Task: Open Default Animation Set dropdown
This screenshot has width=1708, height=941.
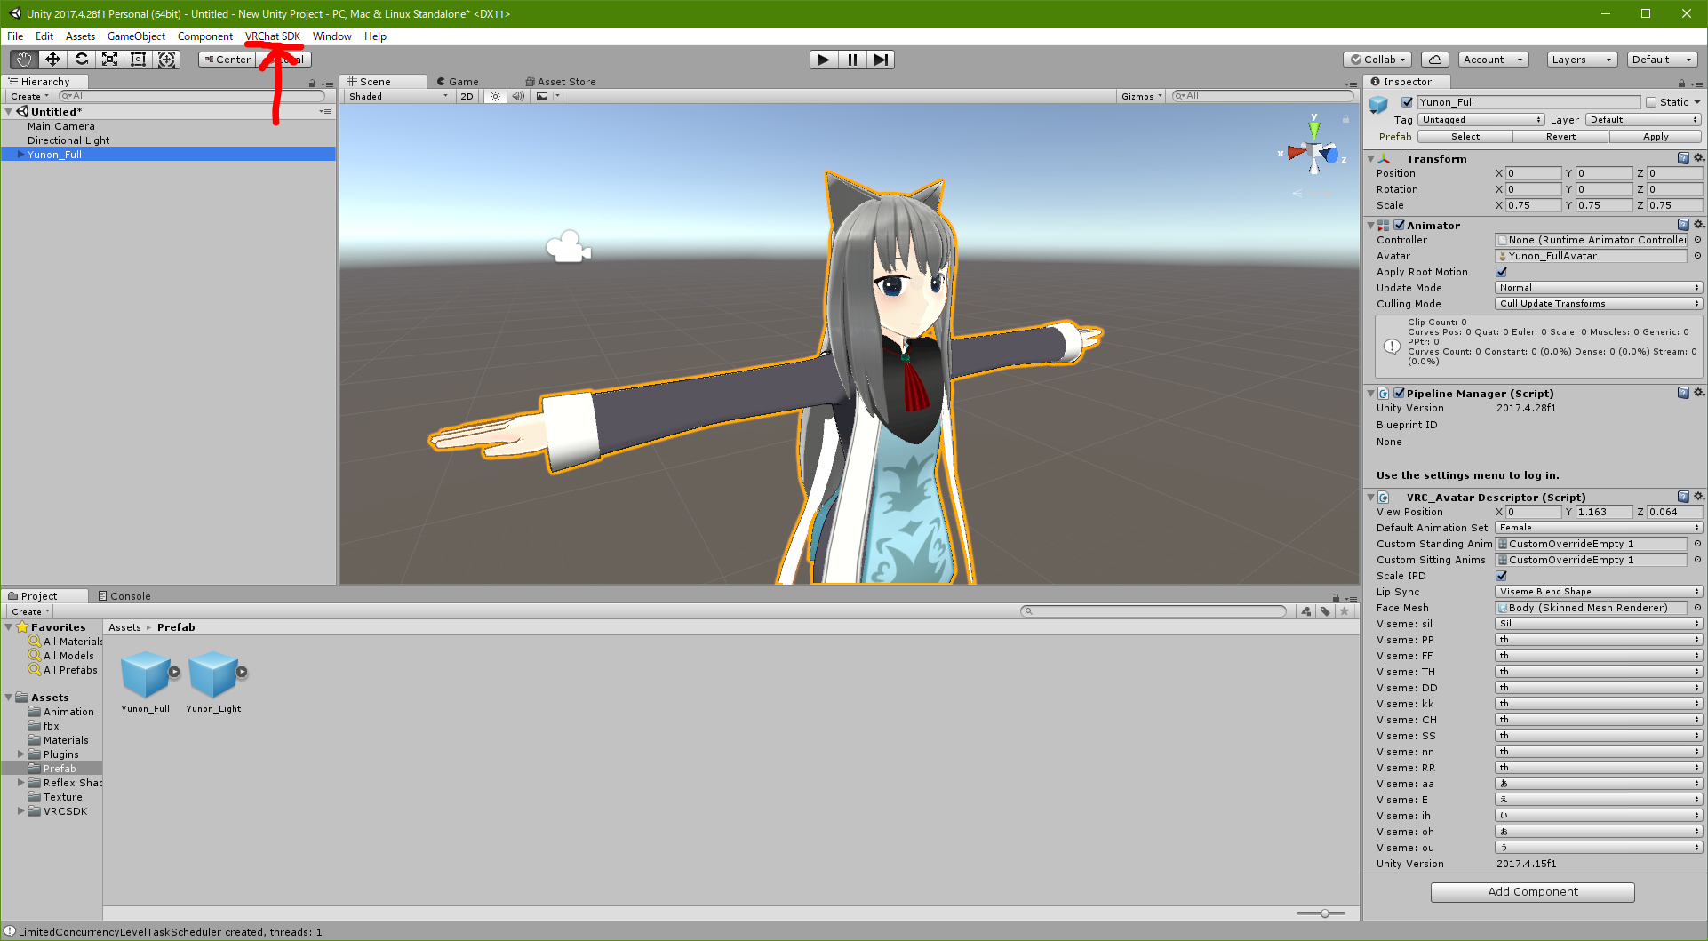Action: (1599, 528)
